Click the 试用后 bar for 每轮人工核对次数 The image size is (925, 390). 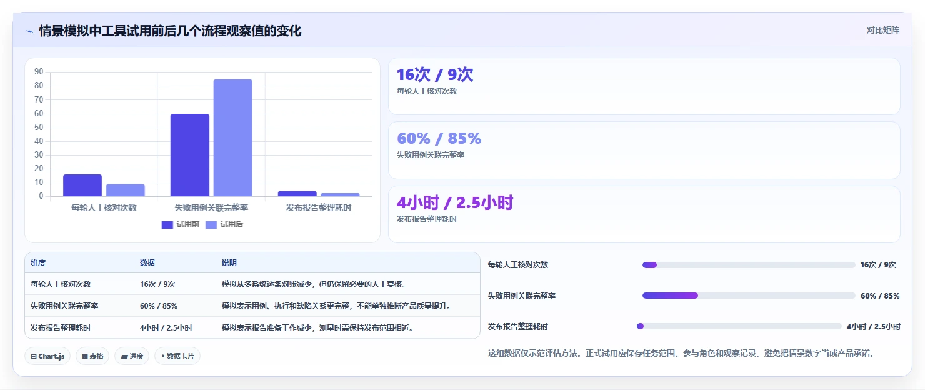(x=126, y=190)
